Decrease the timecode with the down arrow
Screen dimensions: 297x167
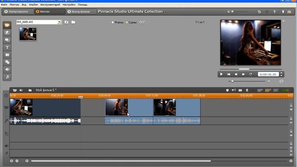(x=281, y=76)
